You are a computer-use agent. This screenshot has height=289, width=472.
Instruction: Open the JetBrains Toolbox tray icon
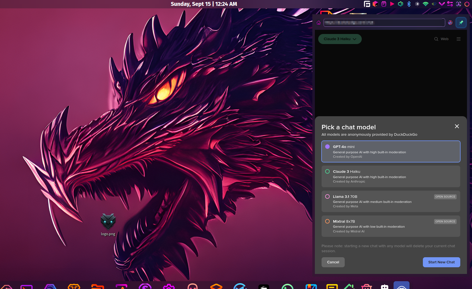point(375,4)
